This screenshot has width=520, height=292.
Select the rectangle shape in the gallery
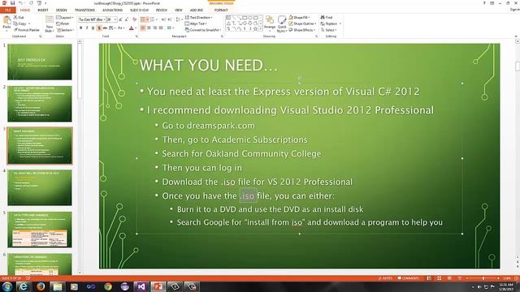click(245, 18)
